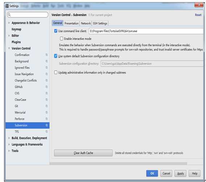
Task: Click the project-level icon next to Git
Action: (x=46, y=106)
